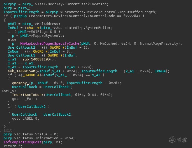192x148 pixels.
Task: Click pIrpSp at the start of the first line
Action: 10,4
